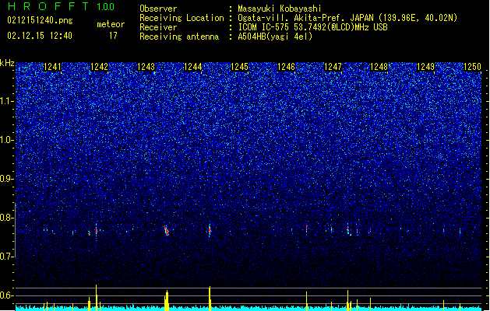The image size is (490, 311).
Task: Click the bright meteor echo between 1243 and 1244
Action: coord(167,231)
